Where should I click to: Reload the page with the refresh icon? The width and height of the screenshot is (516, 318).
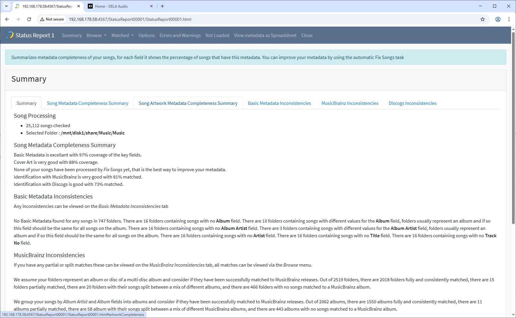[x=29, y=19]
